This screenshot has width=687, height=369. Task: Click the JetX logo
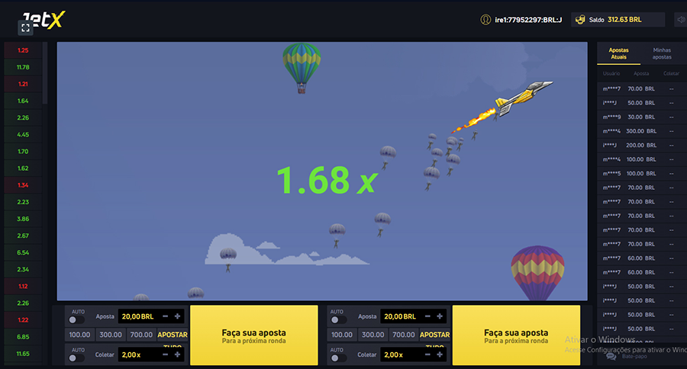tap(44, 17)
